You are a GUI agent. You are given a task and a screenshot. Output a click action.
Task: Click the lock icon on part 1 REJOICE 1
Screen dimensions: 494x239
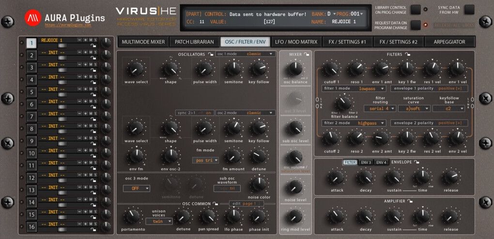coord(93,45)
